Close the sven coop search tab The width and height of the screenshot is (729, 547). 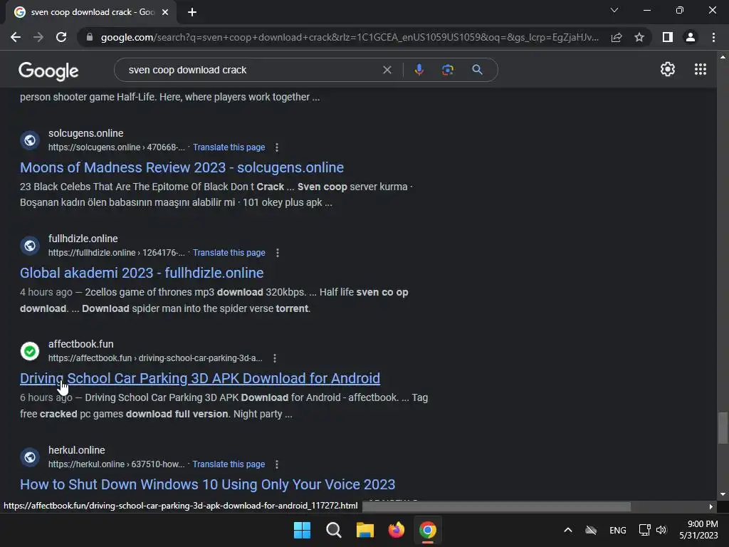[165, 12]
